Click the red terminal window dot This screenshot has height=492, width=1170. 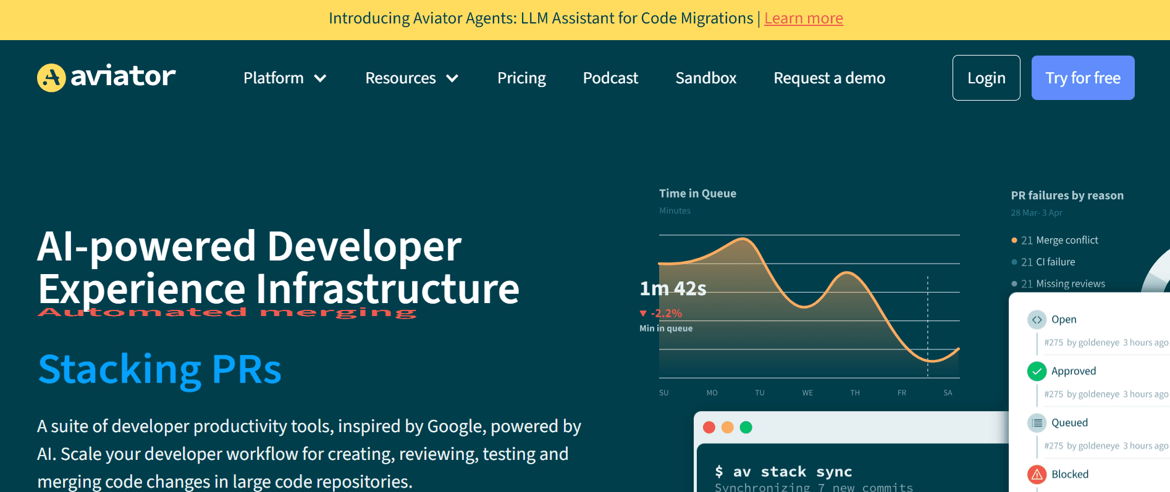[x=709, y=427]
